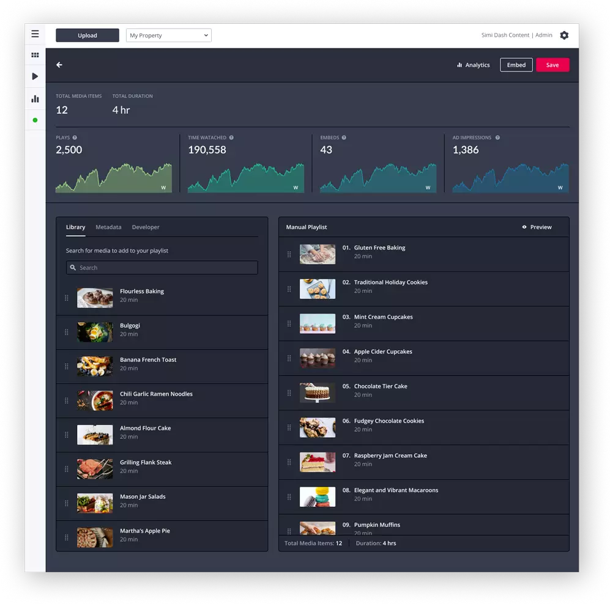The width and height of the screenshot is (610, 604).
Task: Click the search magnifier icon
Action: (x=73, y=267)
